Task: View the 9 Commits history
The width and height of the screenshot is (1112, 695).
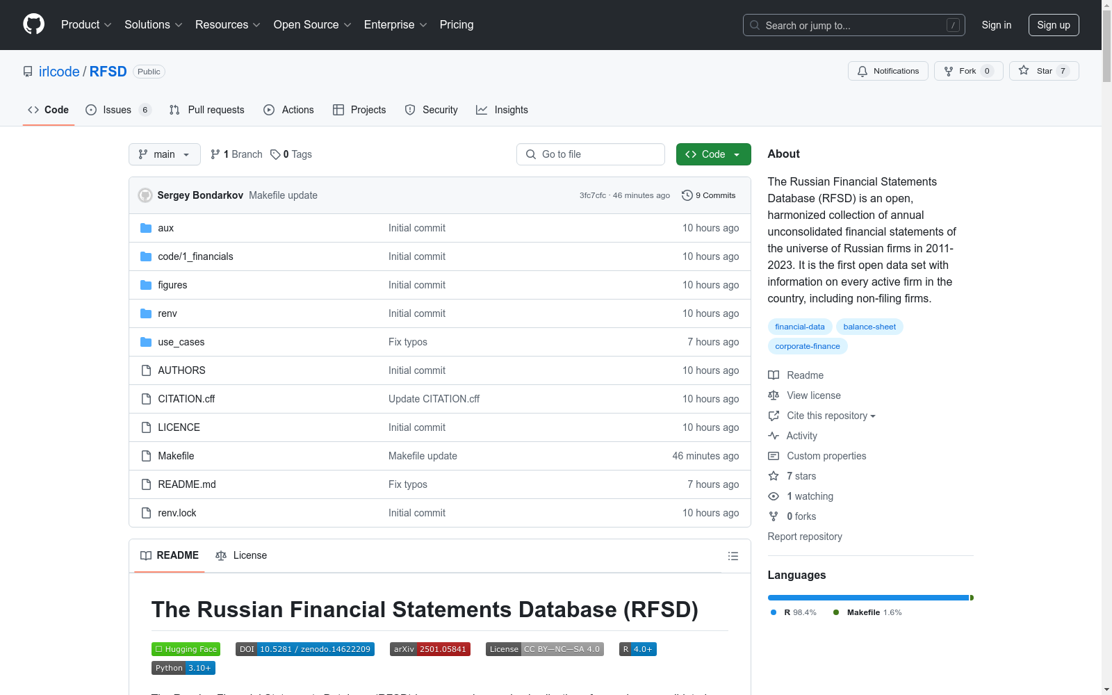Action: pyautogui.click(x=709, y=195)
